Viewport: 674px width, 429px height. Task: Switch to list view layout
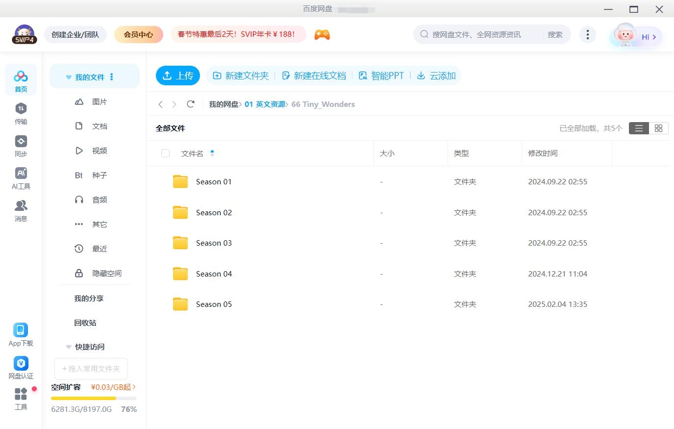638,128
